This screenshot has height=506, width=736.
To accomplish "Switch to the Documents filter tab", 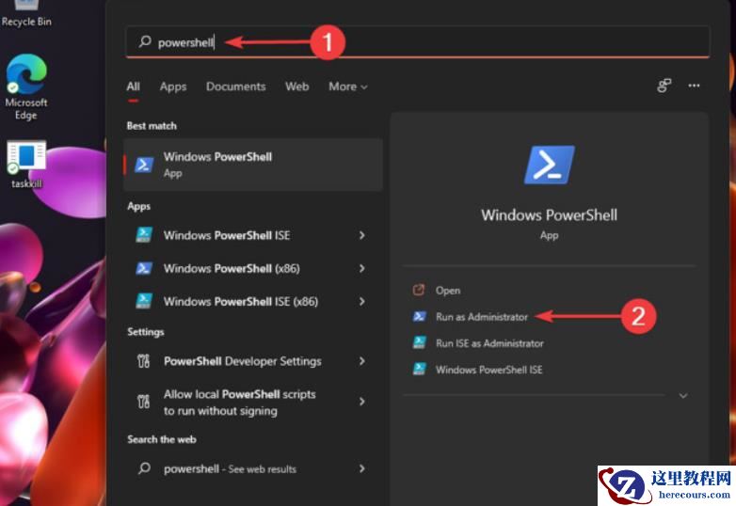I will point(235,87).
